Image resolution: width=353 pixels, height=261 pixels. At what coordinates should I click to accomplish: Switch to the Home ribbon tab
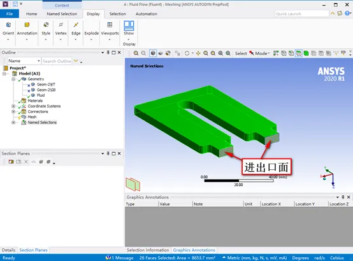tap(31, 14)
